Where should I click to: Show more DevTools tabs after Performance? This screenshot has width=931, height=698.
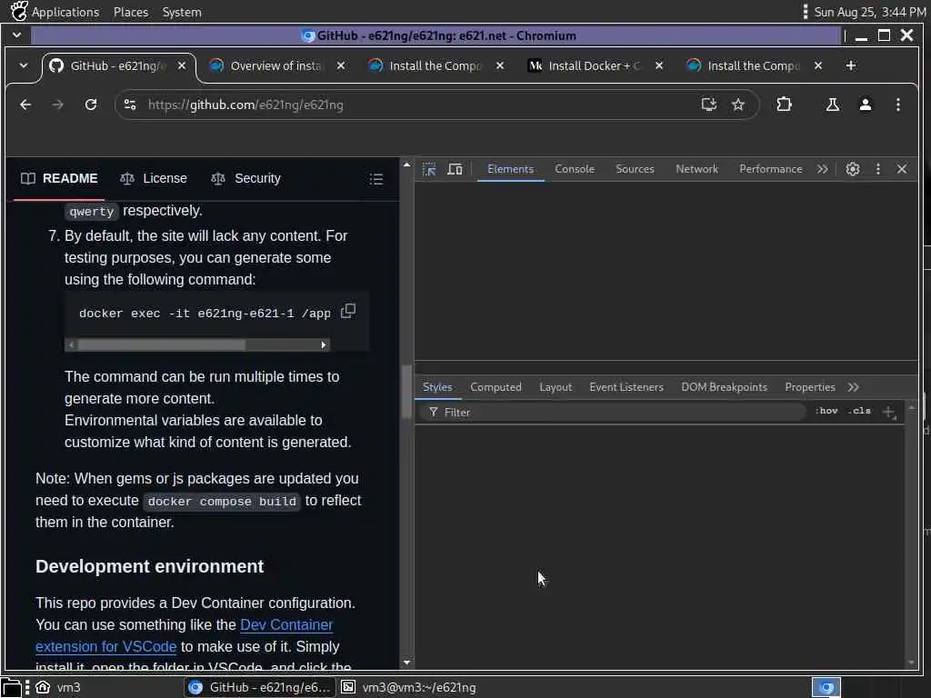tap(822, 169)
